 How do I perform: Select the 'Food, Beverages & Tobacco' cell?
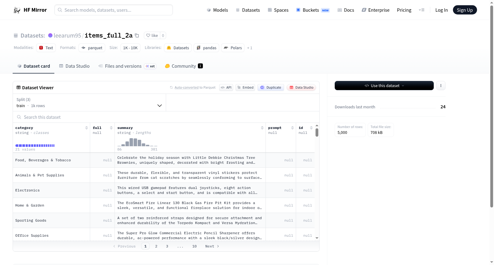click(x=52, y=160)
